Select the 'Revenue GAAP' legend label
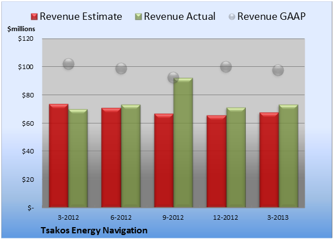This screenshot has height=239, width=333. pos(271,16)
